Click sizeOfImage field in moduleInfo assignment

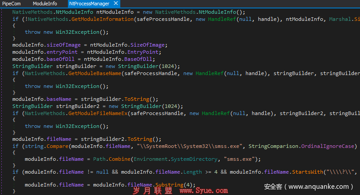pyautogui.click(x=63, y=45)
